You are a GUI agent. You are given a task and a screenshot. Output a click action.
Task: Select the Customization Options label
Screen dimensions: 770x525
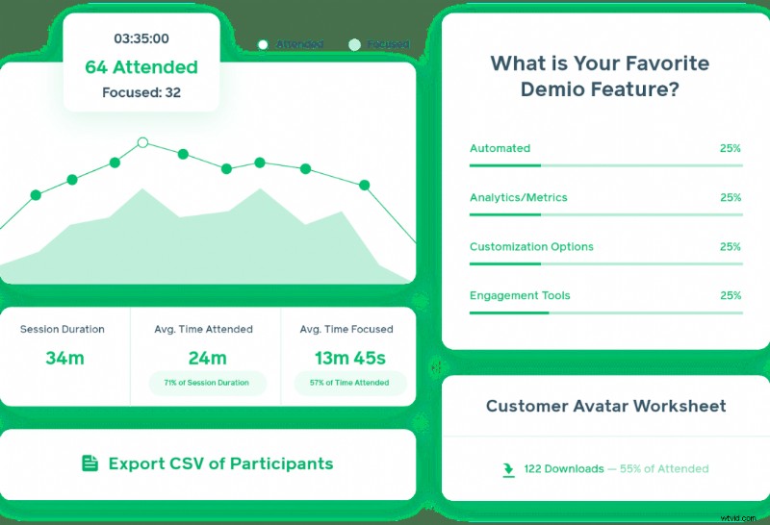tap(531, 246)
